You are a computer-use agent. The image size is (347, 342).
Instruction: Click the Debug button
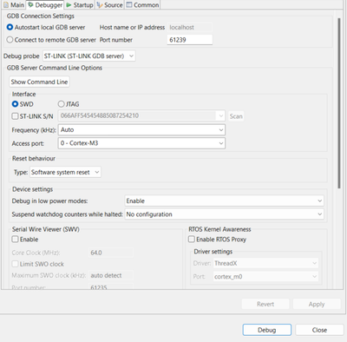pyautogui.click(x=267, y=330)
